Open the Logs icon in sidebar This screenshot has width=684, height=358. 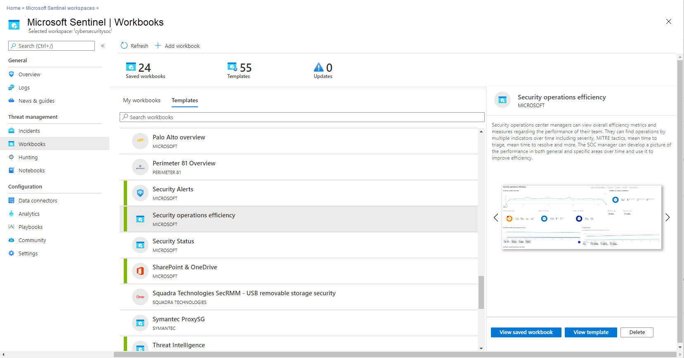click(x=12, y=87)
